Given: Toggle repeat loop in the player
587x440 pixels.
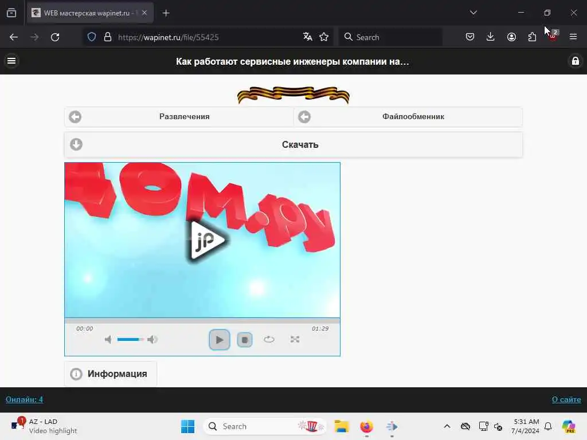Looking at the screenshot, I should point(269,339).
